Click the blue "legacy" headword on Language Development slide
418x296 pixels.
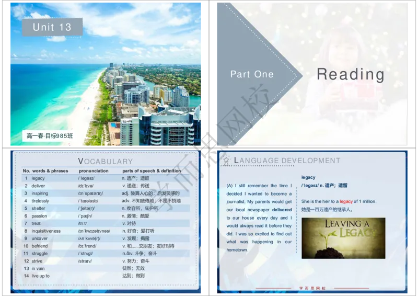pos(308,177)
